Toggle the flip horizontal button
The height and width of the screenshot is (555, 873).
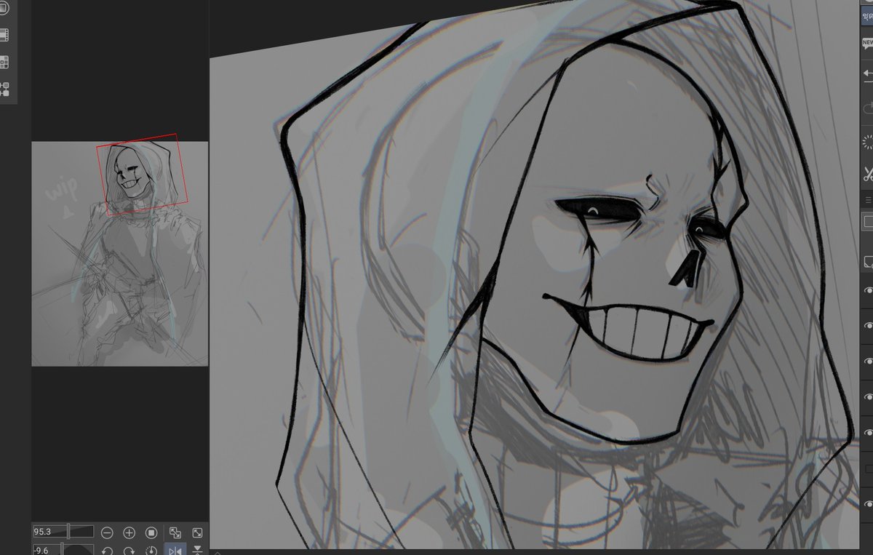[x=175, y=550]
